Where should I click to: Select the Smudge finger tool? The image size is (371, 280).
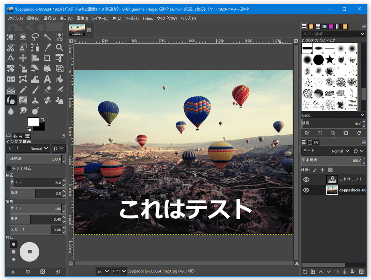(x=23, y=111)
